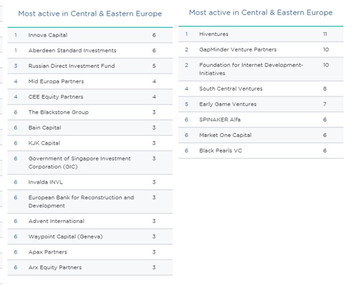Click the left table heading title
Viewport: 355px width, 285px height.
click(90, 13)
